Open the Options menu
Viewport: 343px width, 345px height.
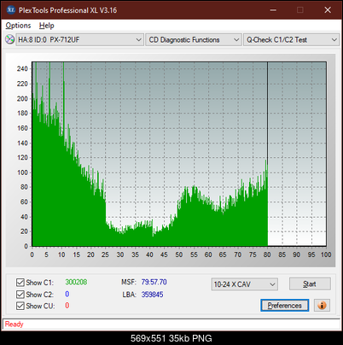coord(18,26)
